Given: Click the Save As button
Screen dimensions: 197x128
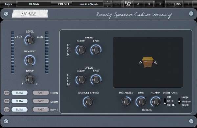Looking at the screenshot, I should point(128,4).
